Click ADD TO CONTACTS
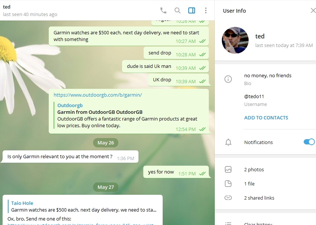Image resolution: width=316 pixels, height=225 pixels. [x=266, y=118]
